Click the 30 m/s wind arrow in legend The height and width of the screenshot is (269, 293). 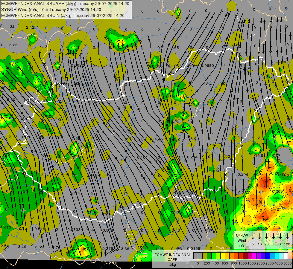point(274,236)
